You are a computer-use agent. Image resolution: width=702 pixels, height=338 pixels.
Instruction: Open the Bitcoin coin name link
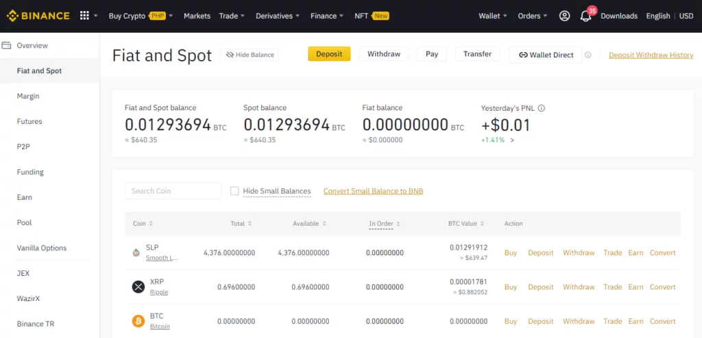160,326
